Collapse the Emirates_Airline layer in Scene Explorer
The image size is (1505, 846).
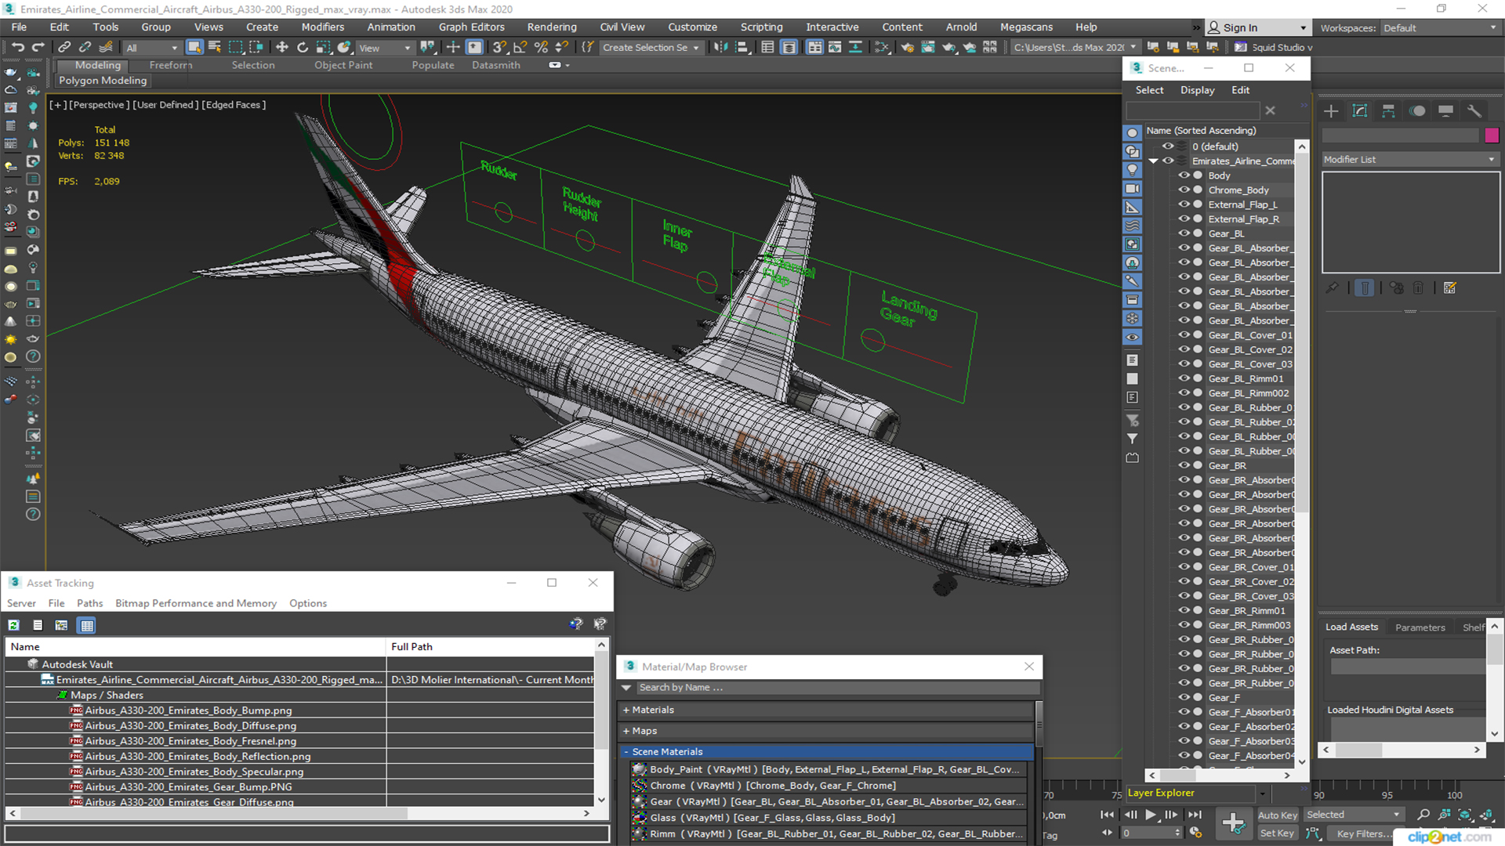tap(1153, 161)
